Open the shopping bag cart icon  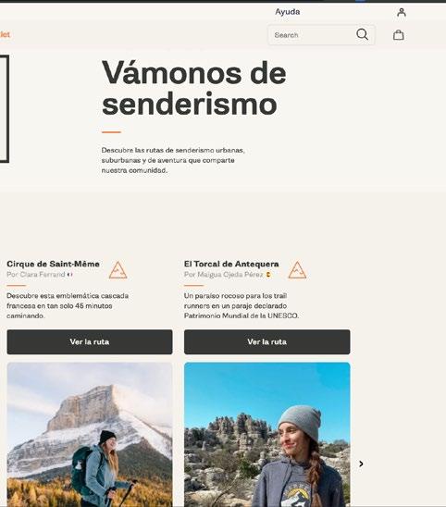click(x=399, y=34)
